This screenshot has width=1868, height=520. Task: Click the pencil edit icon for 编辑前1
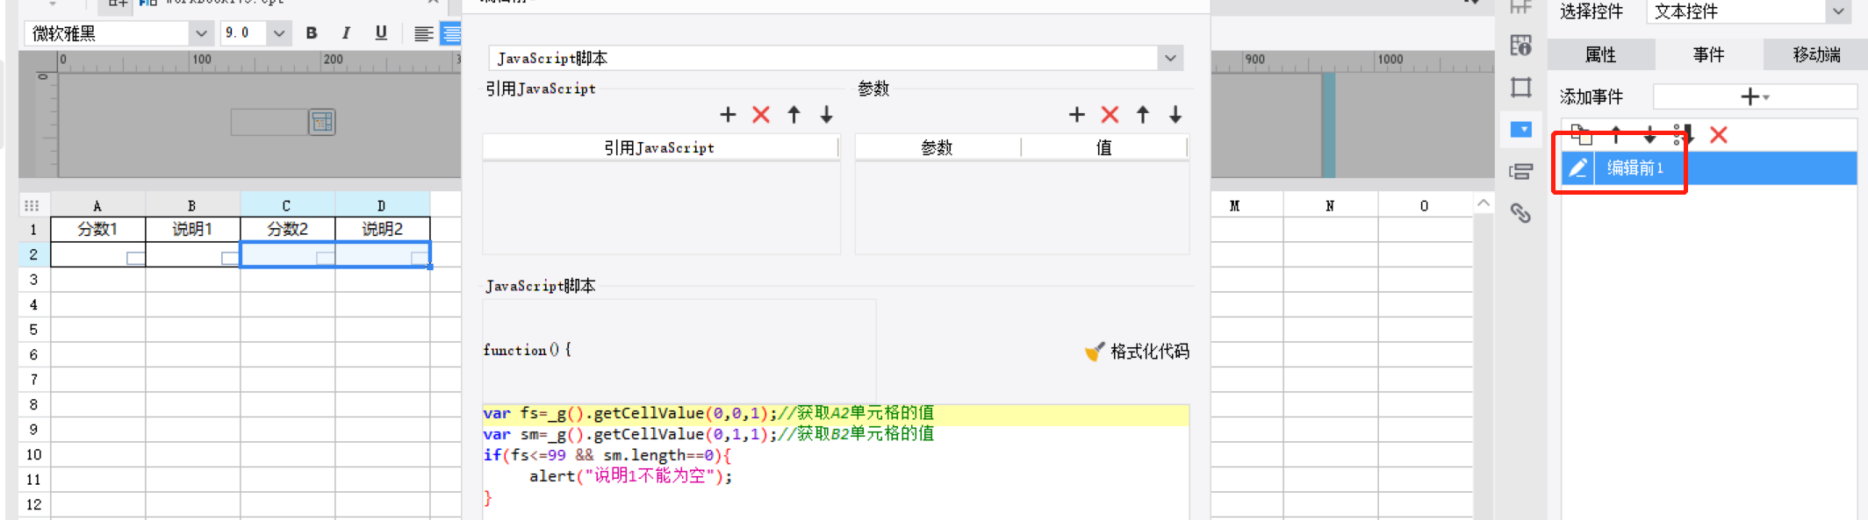1577,167
